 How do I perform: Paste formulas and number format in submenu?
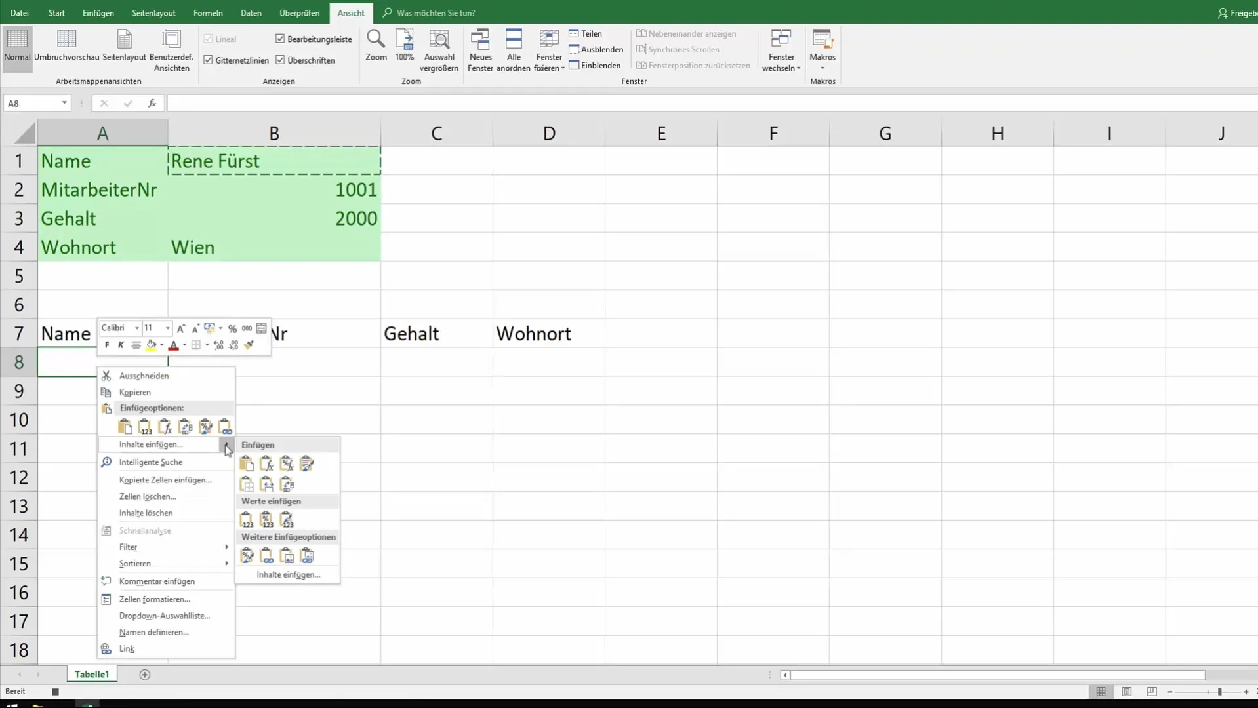(287, 464)
